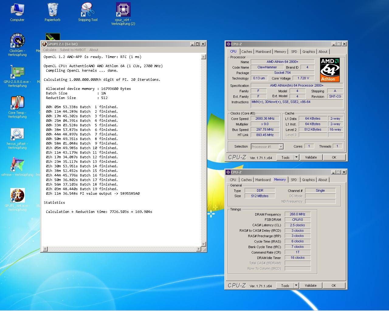This screenshot has width=389, height=311.
Task: Click the Bus Speed value 297.78 MHz
Action: (265, 129)
